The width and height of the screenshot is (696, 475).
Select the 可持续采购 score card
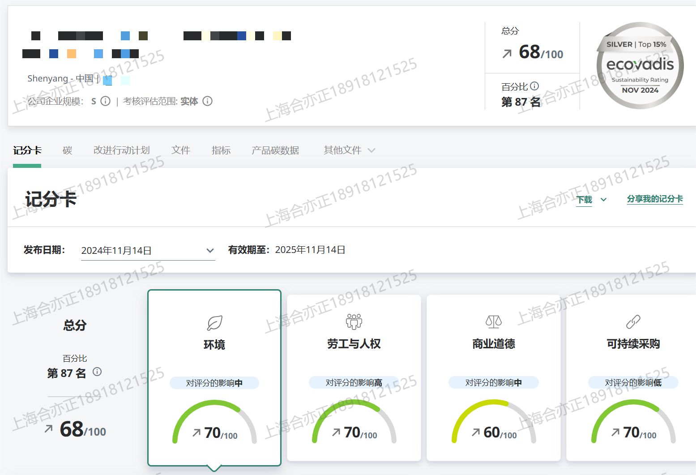pos(633,377)
